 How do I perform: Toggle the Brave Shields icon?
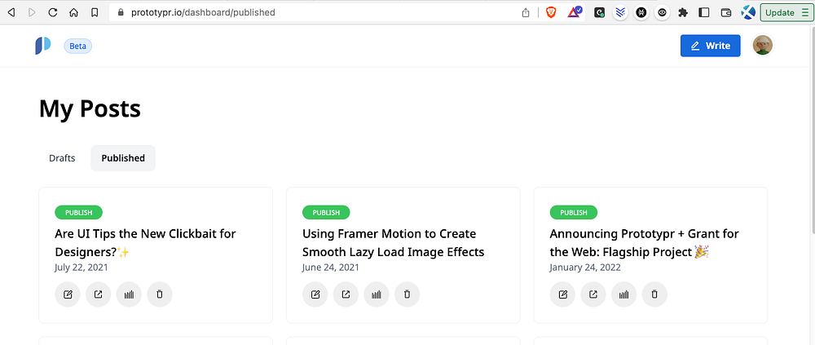click(x=551, y=12)
